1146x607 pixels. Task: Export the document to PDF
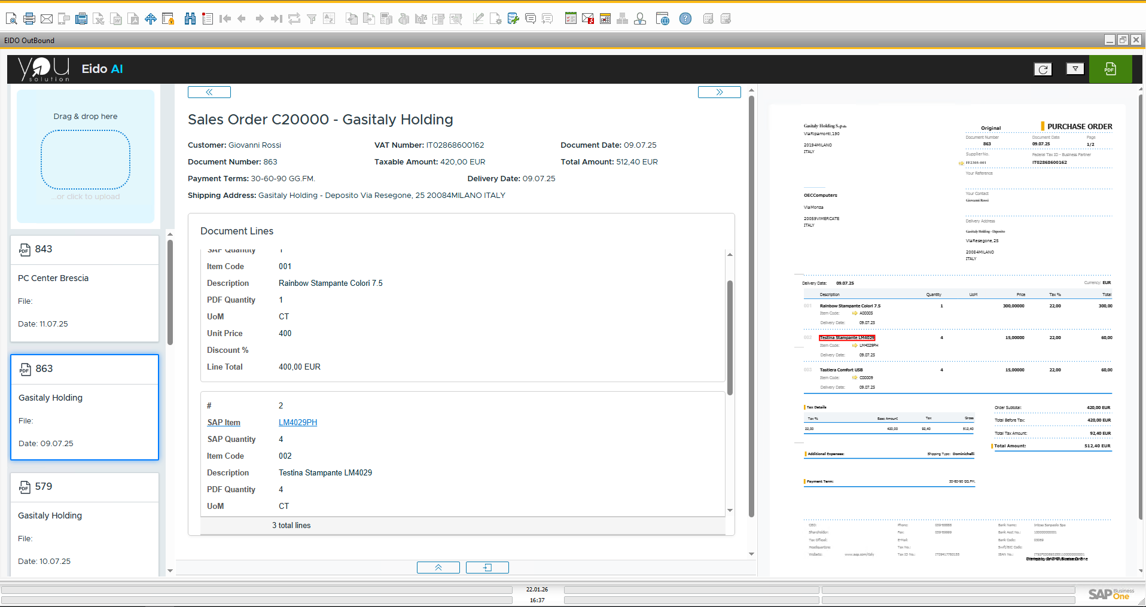tap(133, 19)
